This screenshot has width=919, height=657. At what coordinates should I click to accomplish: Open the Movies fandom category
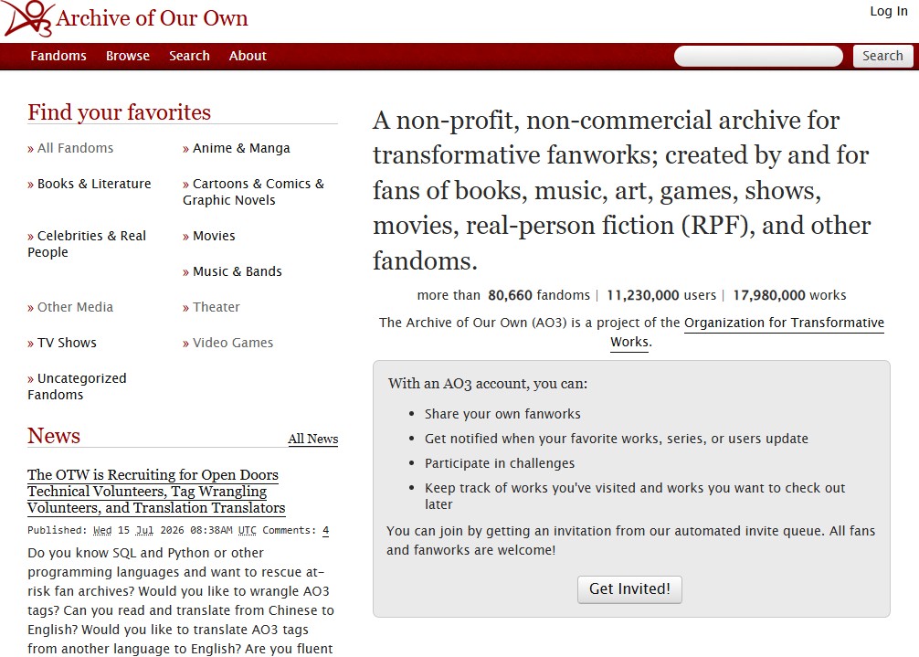pyautogui.click(x=208, y=236)
